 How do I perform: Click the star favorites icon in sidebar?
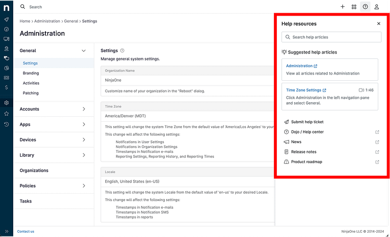pyautogui.click(x=6, y=113)
